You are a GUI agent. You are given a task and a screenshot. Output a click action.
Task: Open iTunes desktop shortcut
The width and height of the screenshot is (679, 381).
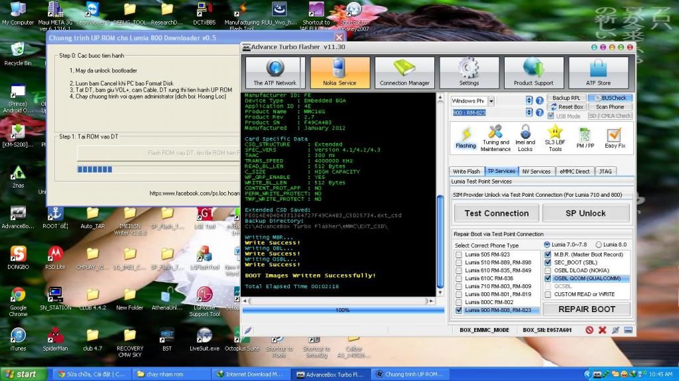coord(18,339)
